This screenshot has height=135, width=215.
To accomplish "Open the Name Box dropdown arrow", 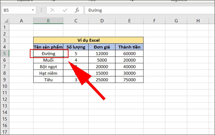I will coord(33,10).
